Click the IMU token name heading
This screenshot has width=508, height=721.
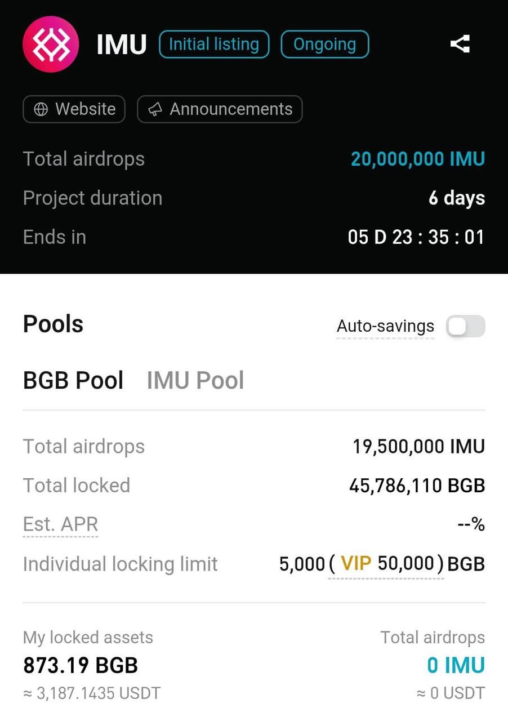[x=122, y=44]
